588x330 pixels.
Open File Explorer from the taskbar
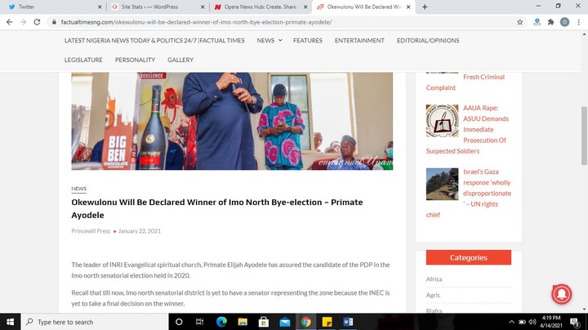pos(243,322)
